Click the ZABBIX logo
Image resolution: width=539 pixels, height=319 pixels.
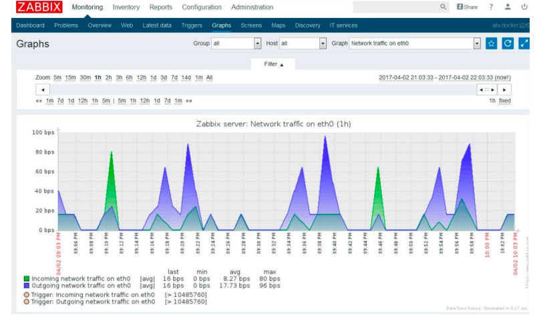39,7
